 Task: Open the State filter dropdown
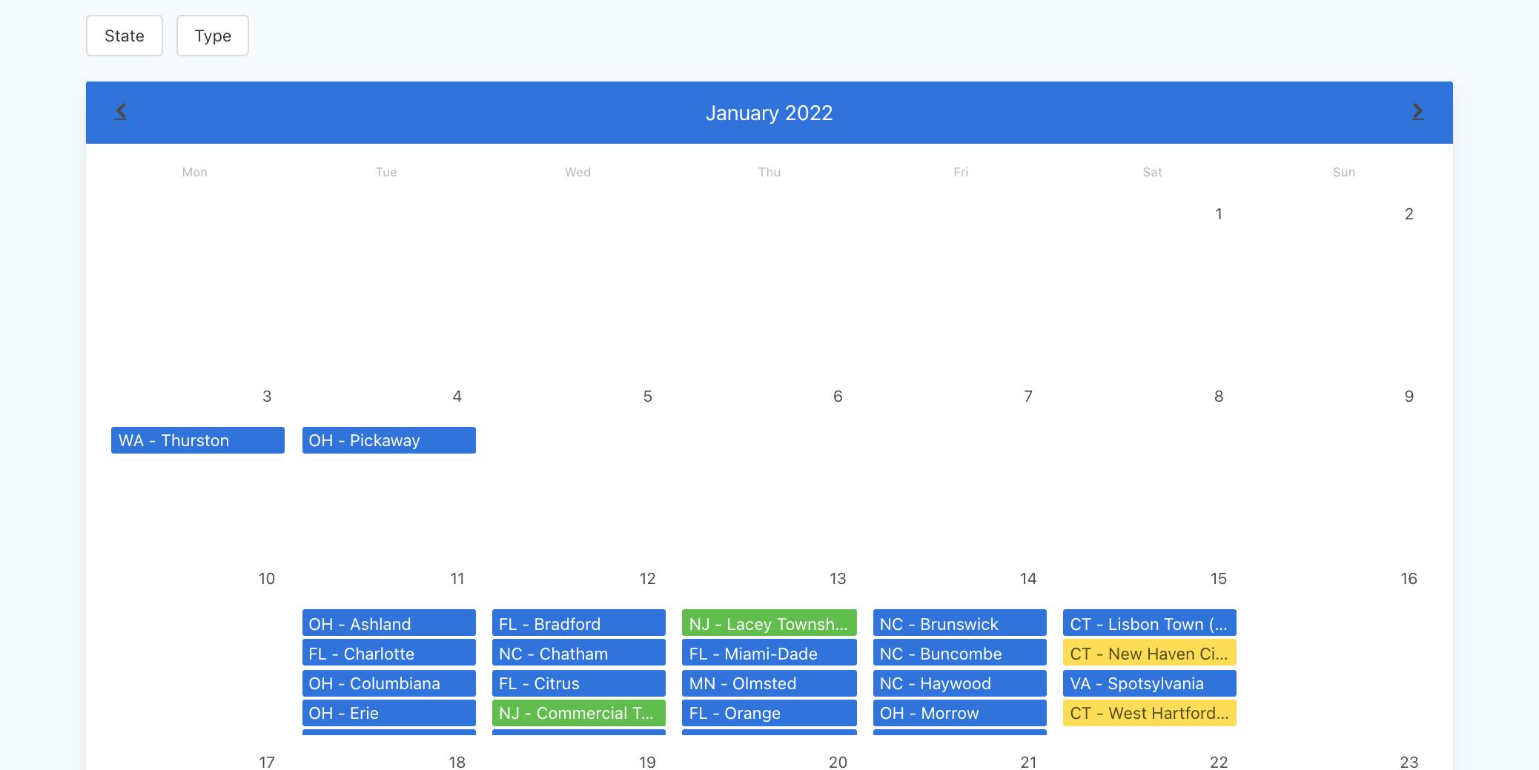tap(125, 36)
